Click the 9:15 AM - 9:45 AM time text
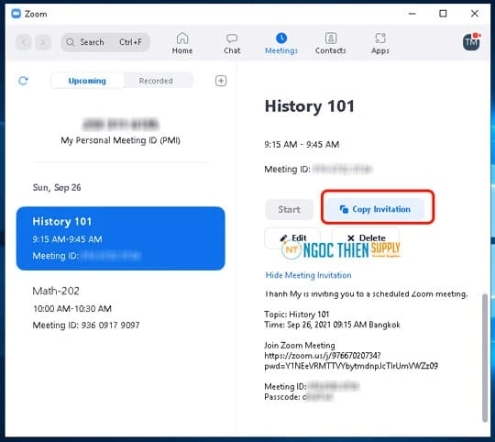The width and height of the screenshot is (495, 442). [302, 145]
